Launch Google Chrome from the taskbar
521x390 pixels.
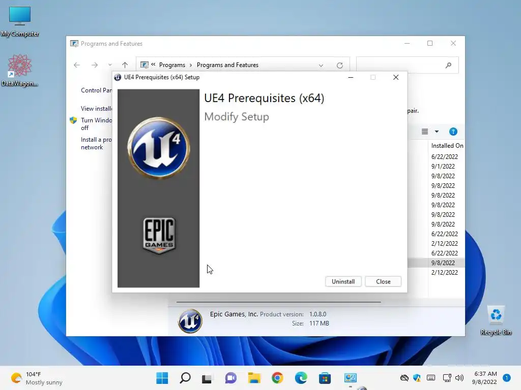[277, 378]
